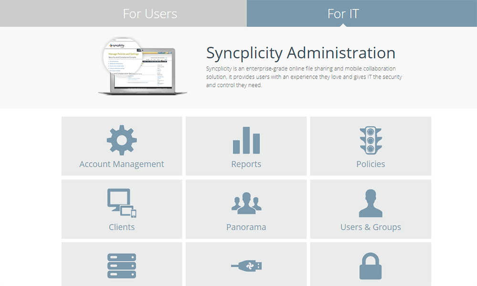477x286 pixels.
Task: Click the laptop admin console thumbnail
Action: (142, 66)
